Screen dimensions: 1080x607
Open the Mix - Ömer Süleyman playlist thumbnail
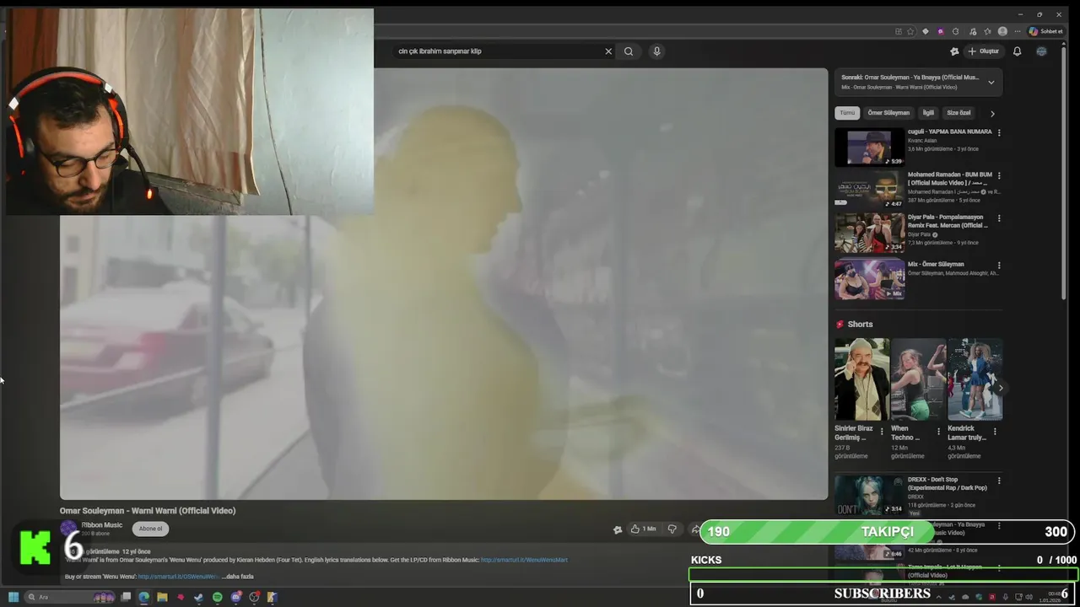point(870,279)
